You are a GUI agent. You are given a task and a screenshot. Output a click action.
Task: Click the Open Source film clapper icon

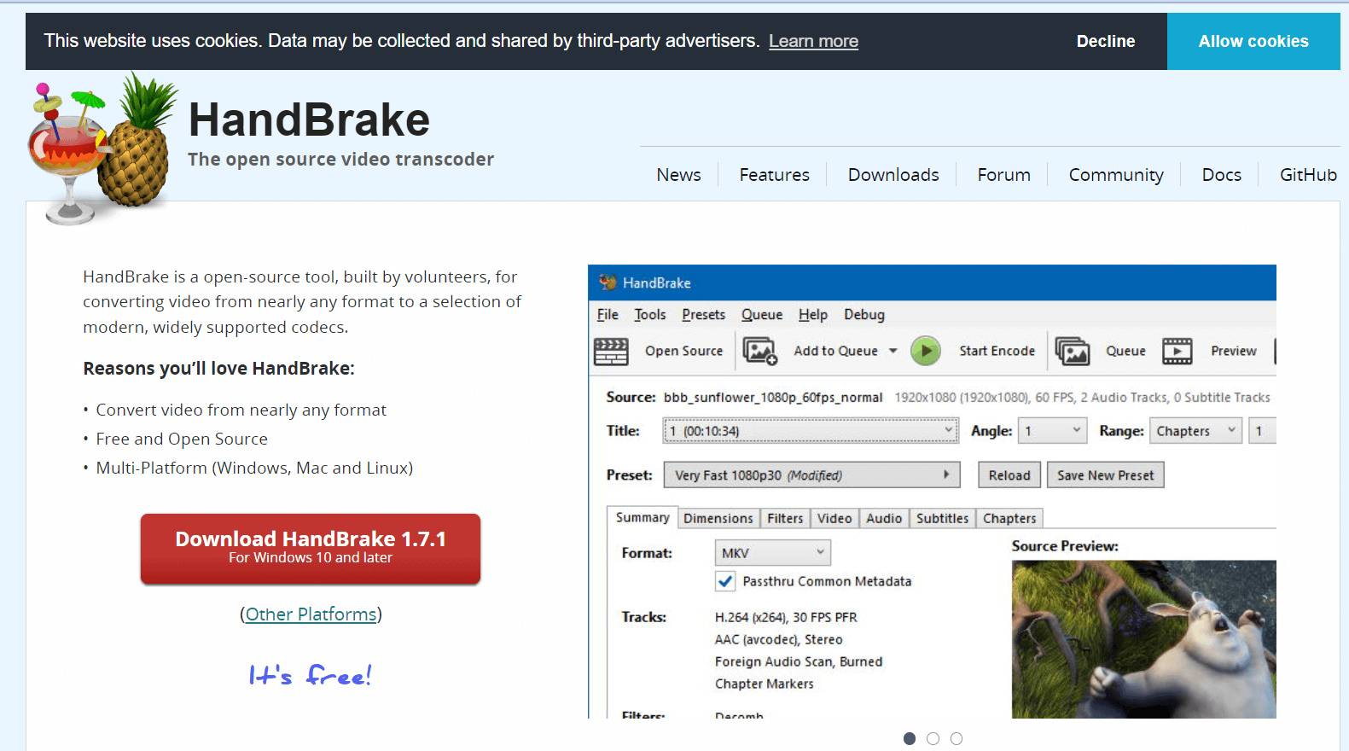click(x=611, y=351)
